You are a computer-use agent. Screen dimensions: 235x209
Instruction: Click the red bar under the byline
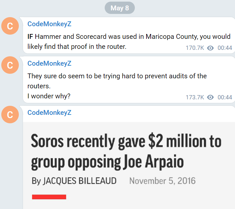click(x=49, y=197)
